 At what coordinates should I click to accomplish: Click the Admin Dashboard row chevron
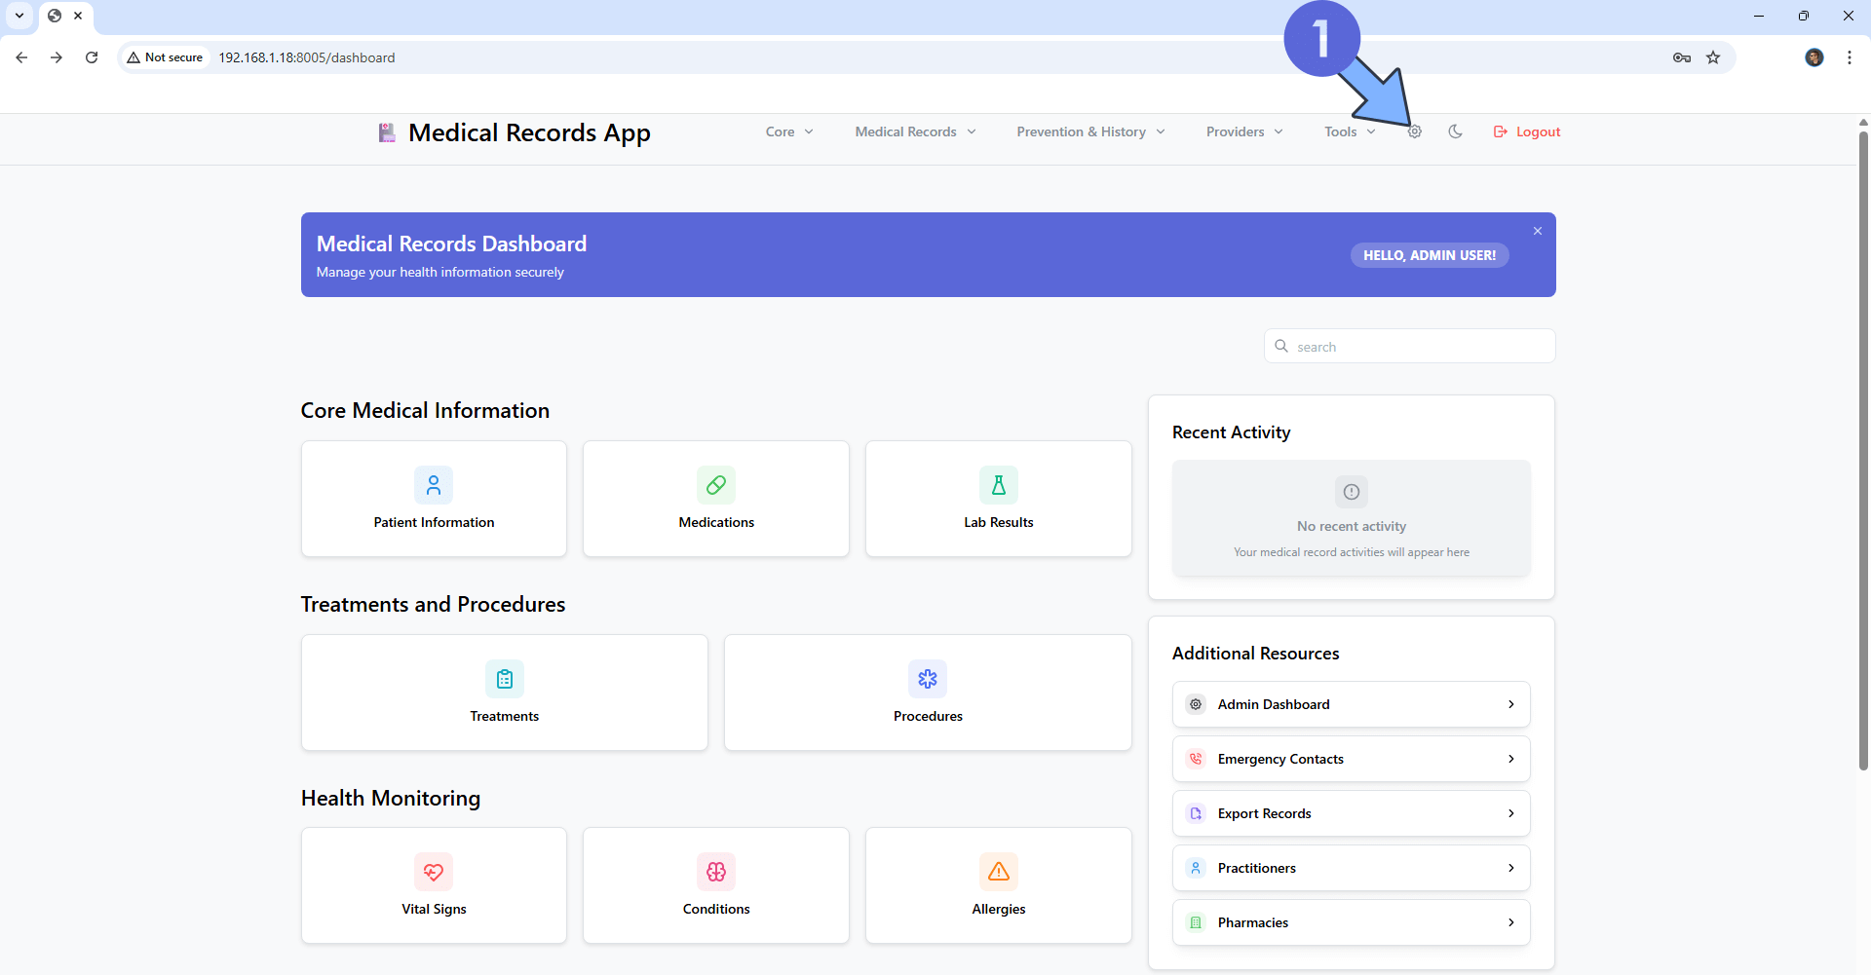[x=1511, y=704]
